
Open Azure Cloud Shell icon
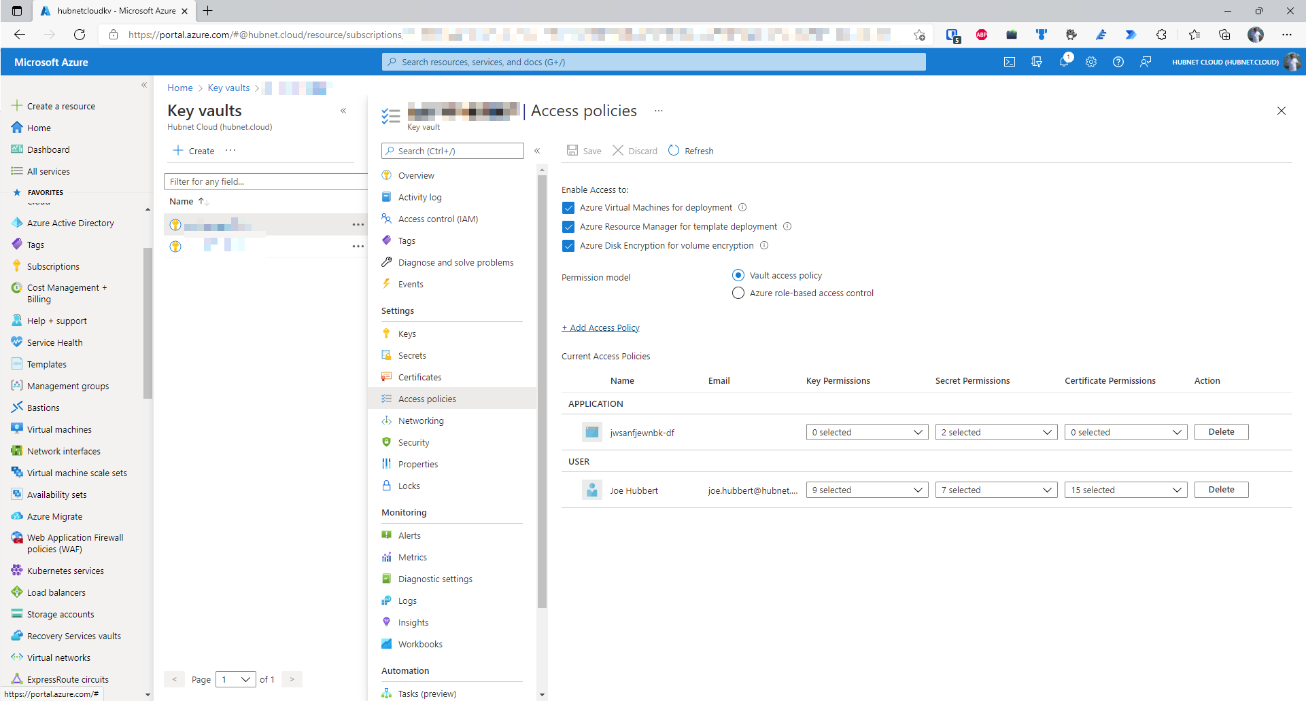[x=1010, y=62]
